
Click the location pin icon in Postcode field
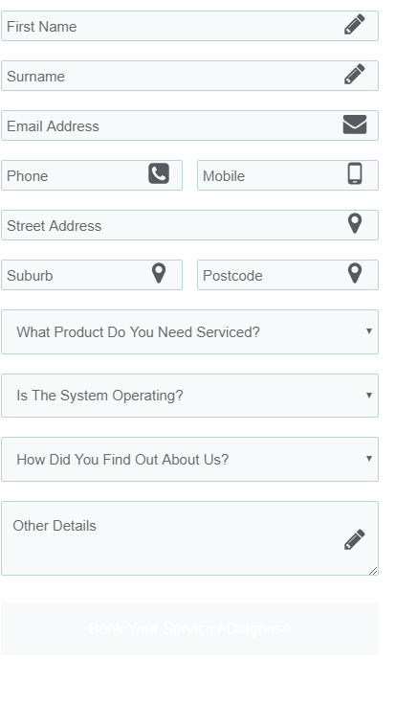click(355, 273)
